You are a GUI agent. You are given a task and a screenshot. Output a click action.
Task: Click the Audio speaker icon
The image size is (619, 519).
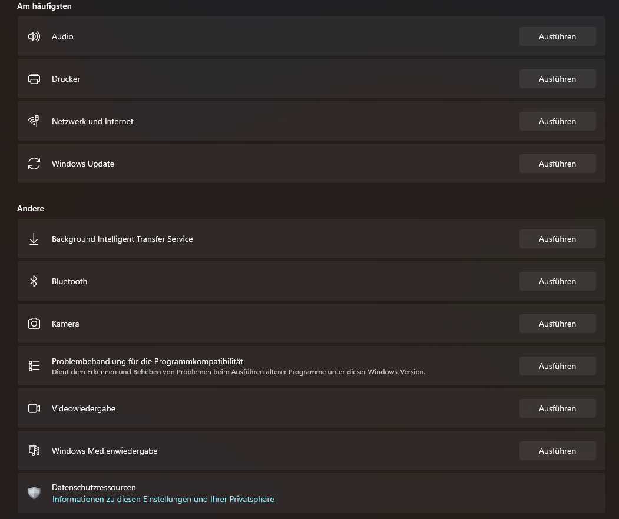34,36
